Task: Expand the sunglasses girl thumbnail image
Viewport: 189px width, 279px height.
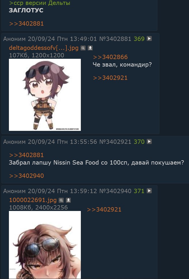Action: 45,245
